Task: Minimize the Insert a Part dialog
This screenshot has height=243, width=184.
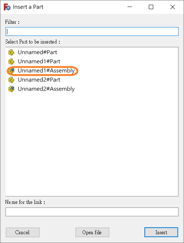Action: point(130,7)
